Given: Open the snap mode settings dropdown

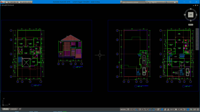Looking at the screenshot, I should (134, 110).
